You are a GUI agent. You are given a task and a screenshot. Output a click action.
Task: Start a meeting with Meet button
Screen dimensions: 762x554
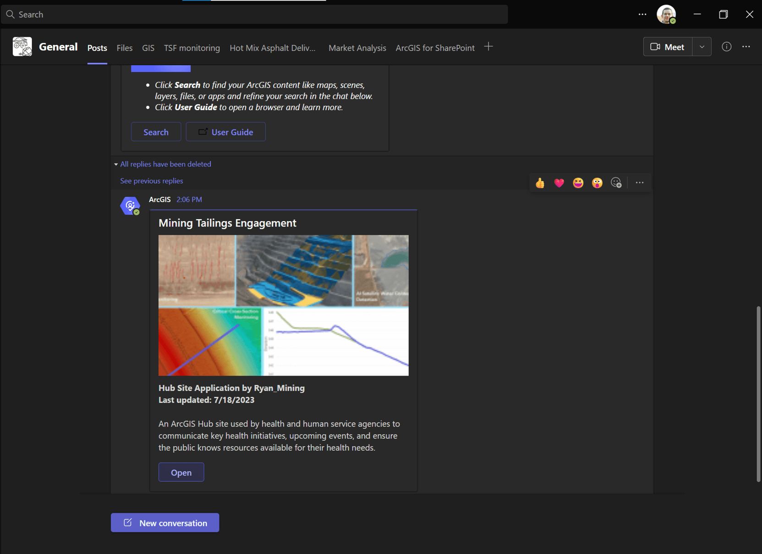(668, 47)
